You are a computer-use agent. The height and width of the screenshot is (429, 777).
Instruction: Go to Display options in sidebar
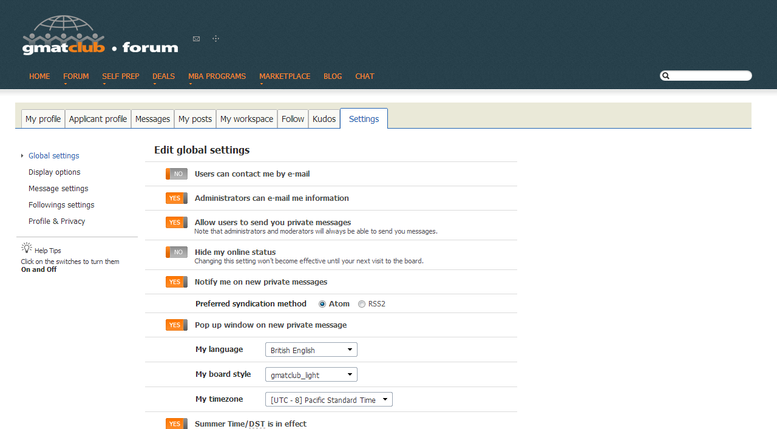click(54, 172)
